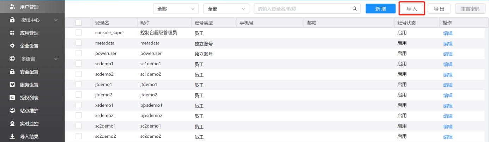Expand the 授权中心 sidebar submenu chevron

point(56,20)
